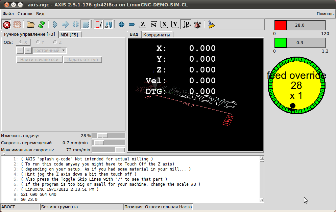Open the Помощь menu
Screen dimensions: 336x212
pos(325,14)
